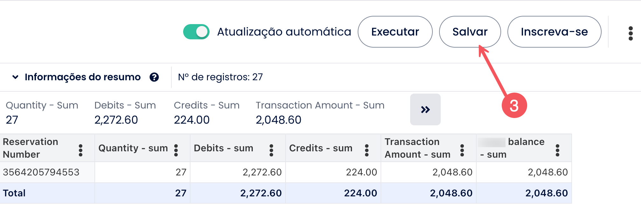
Task: Select reservation number 3564205794553 cell
Action: 41,172
